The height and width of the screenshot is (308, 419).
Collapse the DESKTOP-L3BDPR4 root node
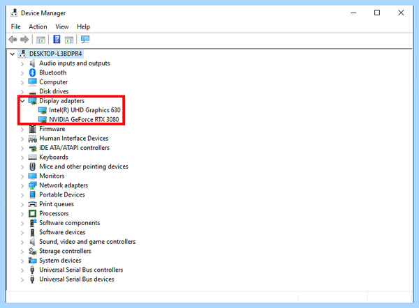click(13, 54)
